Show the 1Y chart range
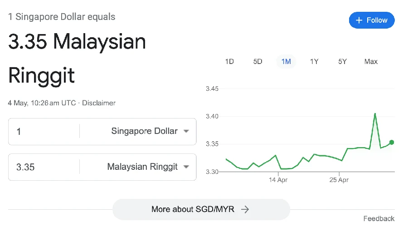 (314, 62)
